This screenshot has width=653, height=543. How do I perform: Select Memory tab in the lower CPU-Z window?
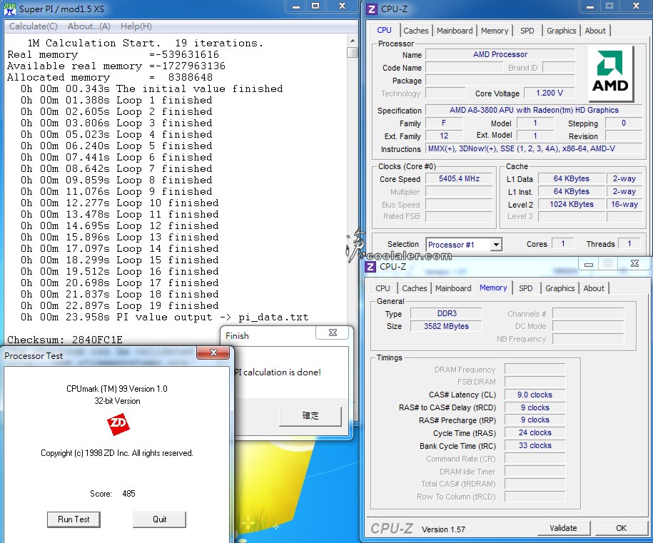click(493, 288)
